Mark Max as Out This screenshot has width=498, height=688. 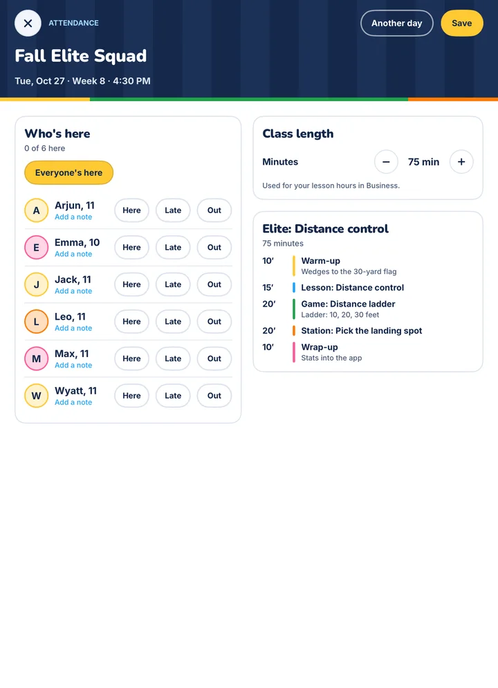point(214,359)
